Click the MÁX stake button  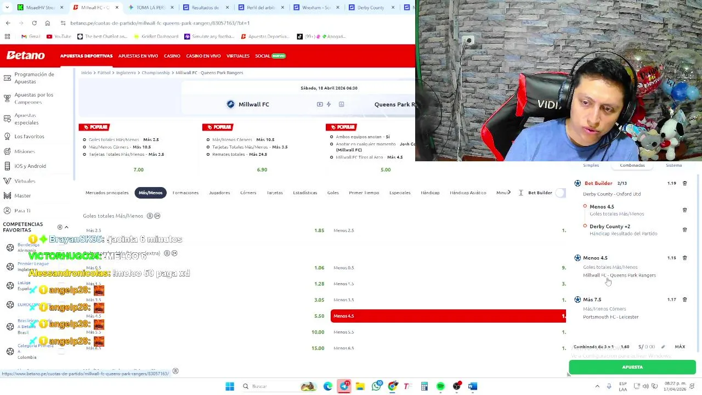(x=680, y=347)
